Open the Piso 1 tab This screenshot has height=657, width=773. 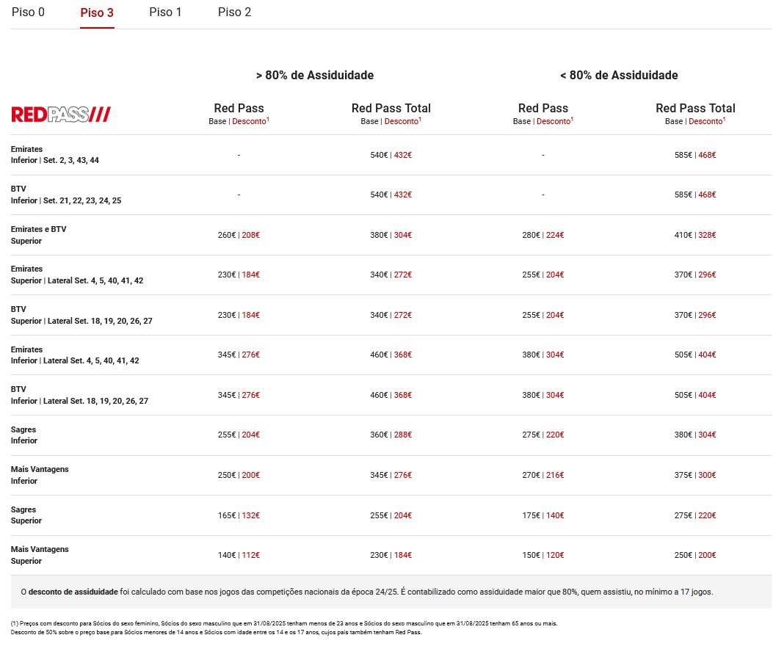point(166,12)
